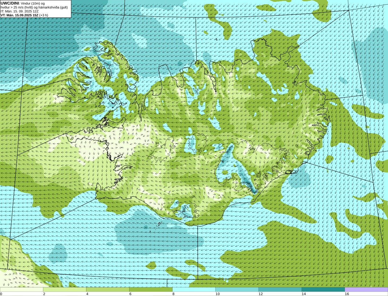Click the scale label '0'
The height and width of the screenshot is (296, 388).
[1, 294]
